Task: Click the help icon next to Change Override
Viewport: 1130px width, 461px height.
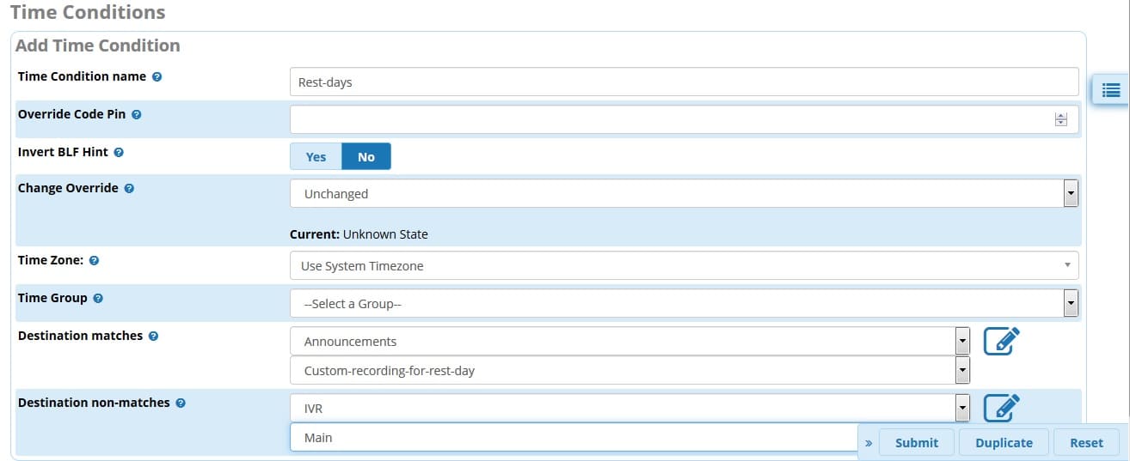Action: point(129,188)
